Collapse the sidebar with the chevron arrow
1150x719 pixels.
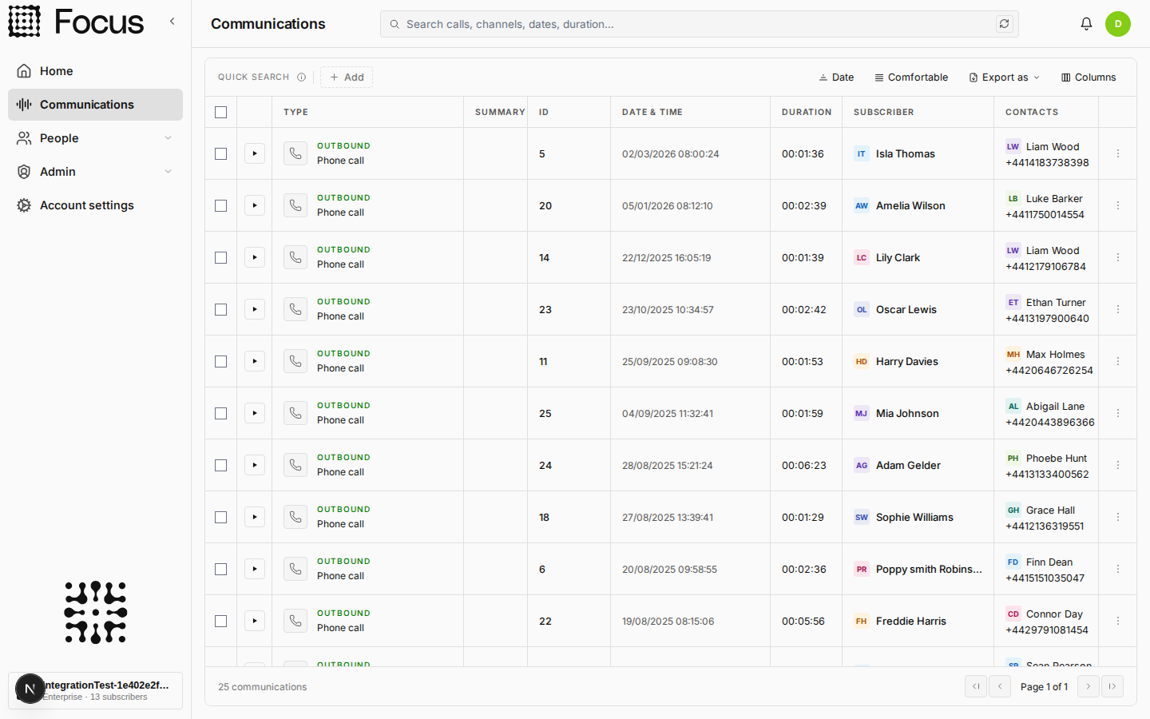click(172, 22)
